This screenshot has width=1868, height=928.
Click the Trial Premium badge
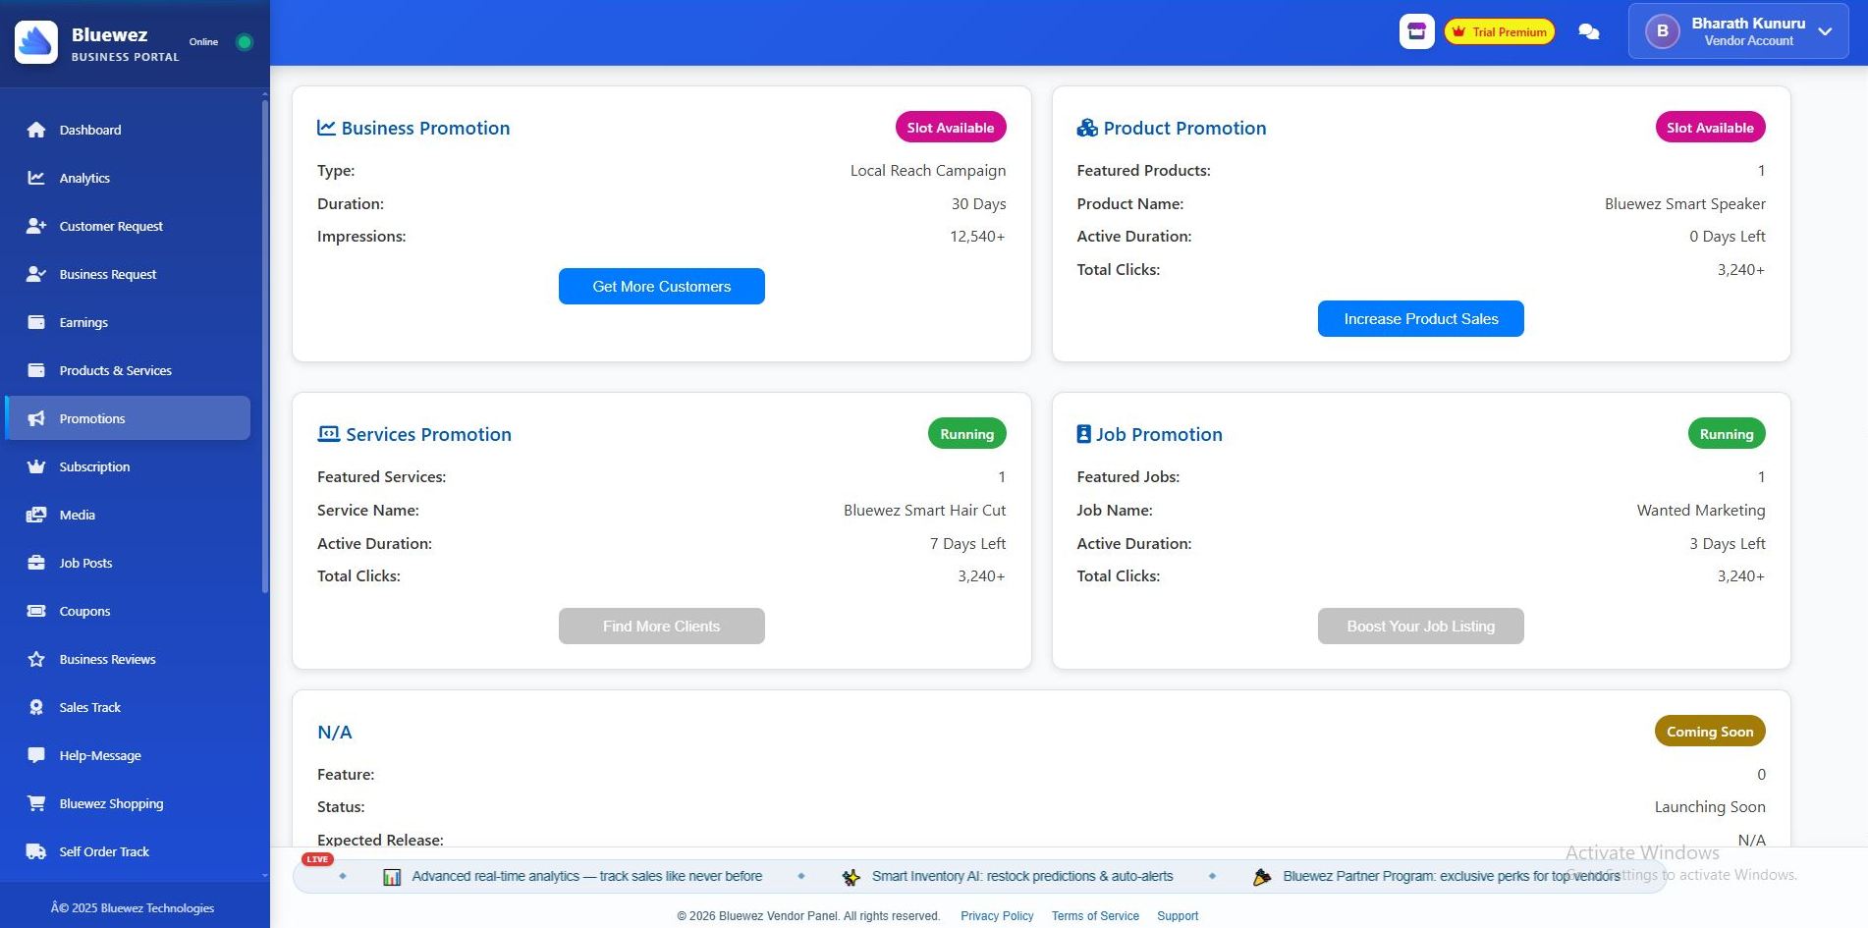click(x=1500, y=31)
